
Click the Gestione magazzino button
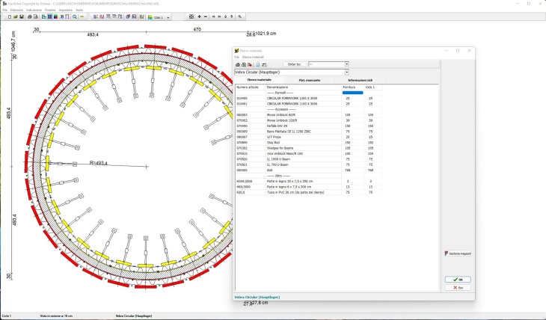[x=458, y=254]
